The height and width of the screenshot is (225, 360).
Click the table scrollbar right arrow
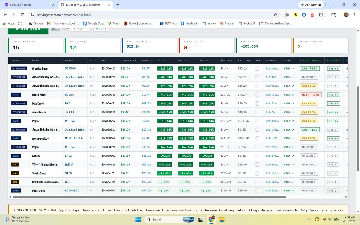click(346, 197)
